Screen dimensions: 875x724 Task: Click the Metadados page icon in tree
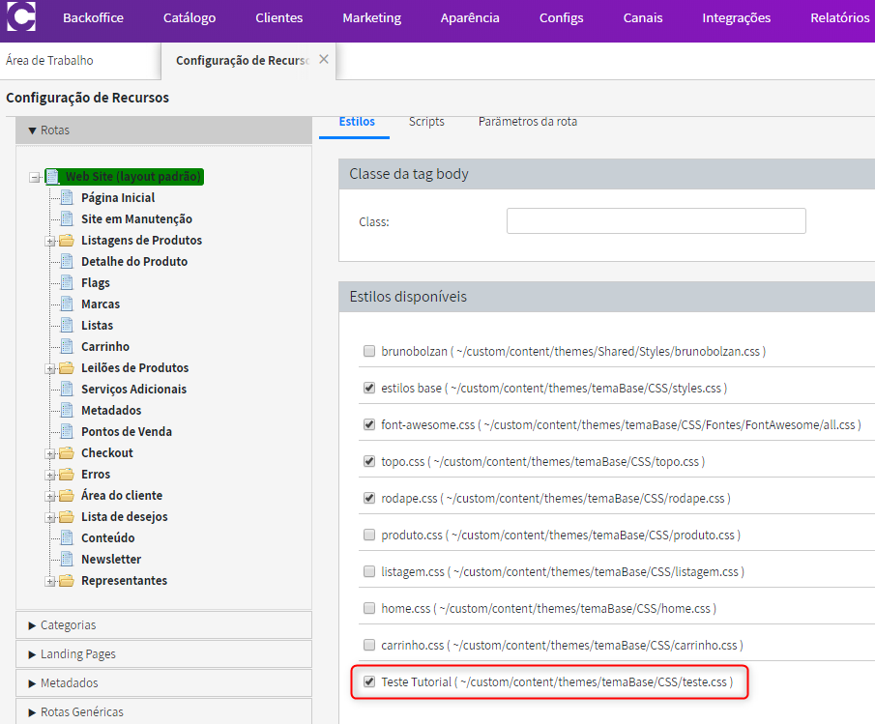tap(67, 411)
